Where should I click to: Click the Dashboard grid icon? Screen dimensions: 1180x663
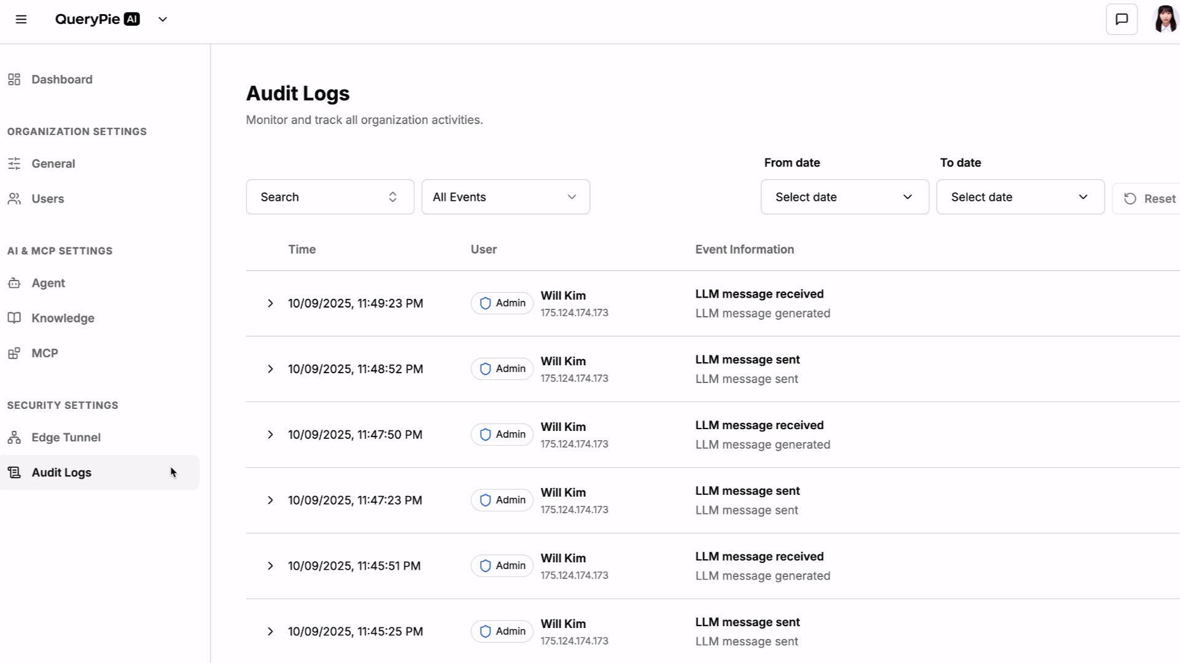[14, 79]
